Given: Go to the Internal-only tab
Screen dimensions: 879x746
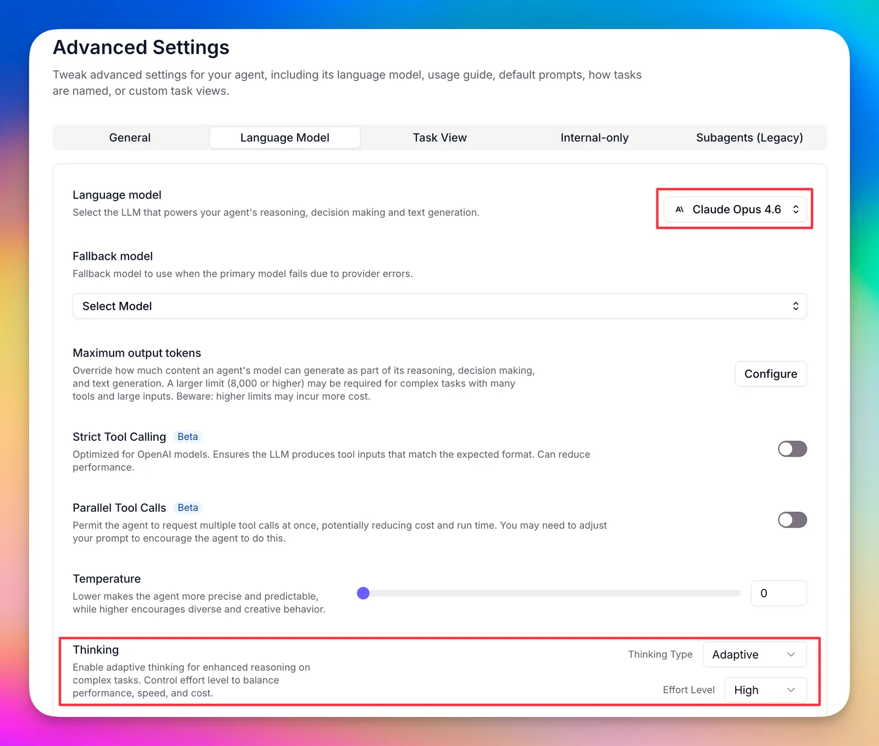Looking at the screenshot, I should [594, 138].
